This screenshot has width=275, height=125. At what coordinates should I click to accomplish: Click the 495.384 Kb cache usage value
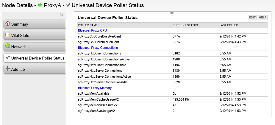tap(181, 100)
